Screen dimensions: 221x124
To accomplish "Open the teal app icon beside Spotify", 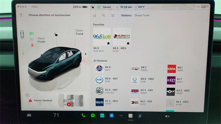I will [x=102, y=116].
